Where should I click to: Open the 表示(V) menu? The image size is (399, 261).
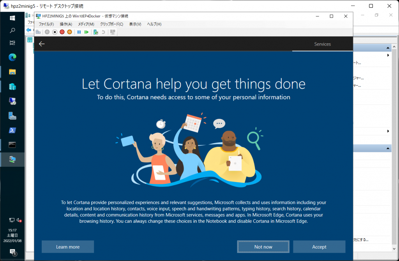click(x=135, y=24)
